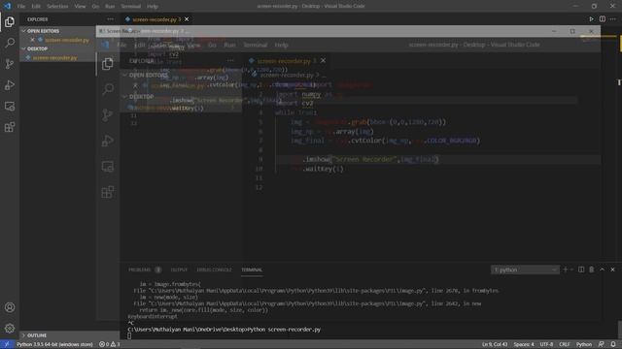Click Search icon in Screen Recorder window

pyautogui.click(x=108, y=89)
